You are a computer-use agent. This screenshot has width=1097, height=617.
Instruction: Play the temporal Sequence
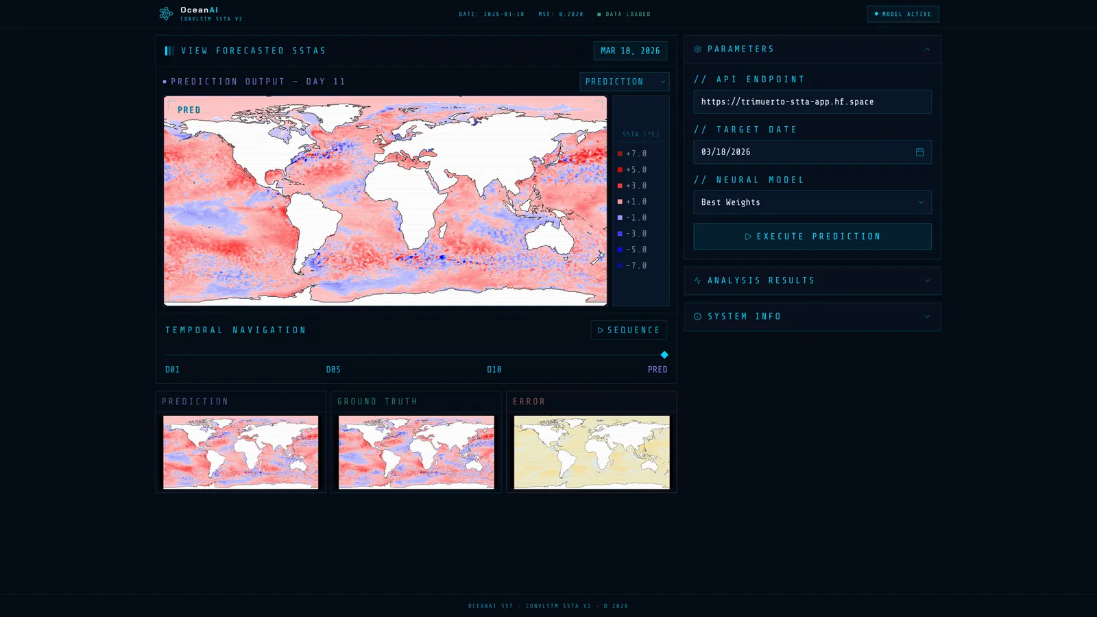coord(629,330)
